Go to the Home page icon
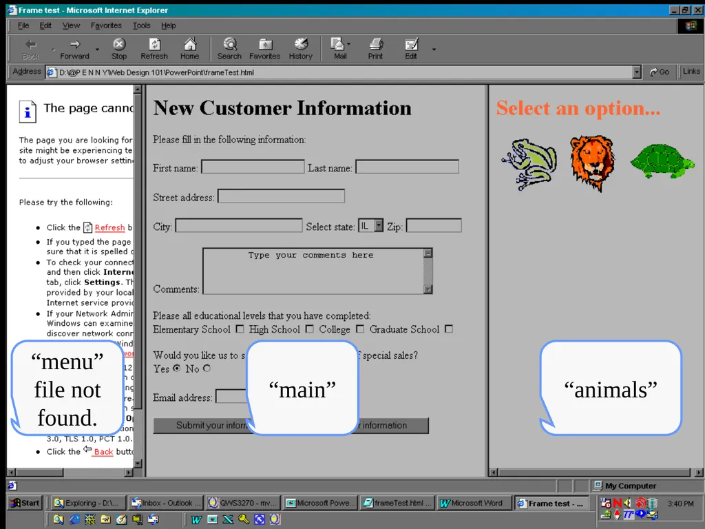The image size is (705, 529). click(x=190, y=43)
